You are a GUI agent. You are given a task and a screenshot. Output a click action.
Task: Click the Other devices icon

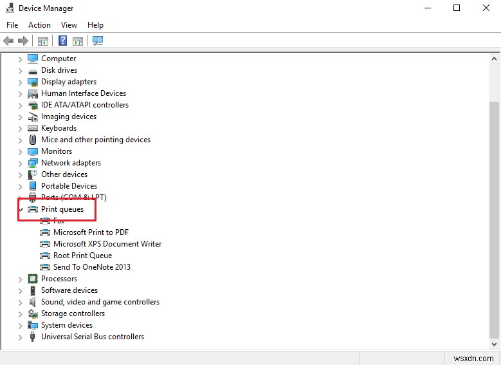[33, 174]
